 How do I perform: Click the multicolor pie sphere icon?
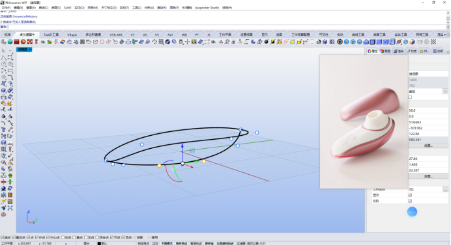coord(412,42)
